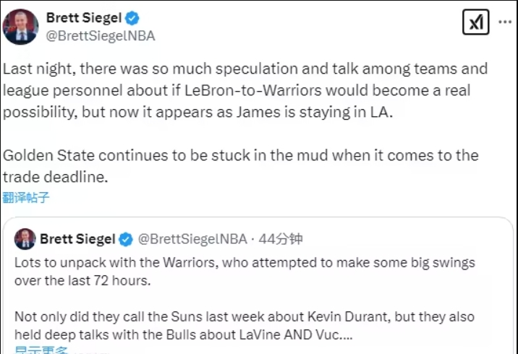This screenshot has width=518, height=354.
Task: Click the 翻译帖子 translate post link
Action: [26, 197]
